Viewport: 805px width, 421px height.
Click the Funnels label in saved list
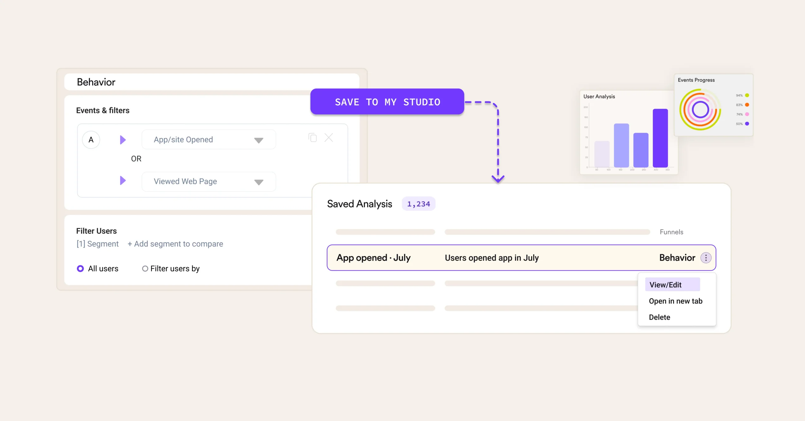[671, 232]
